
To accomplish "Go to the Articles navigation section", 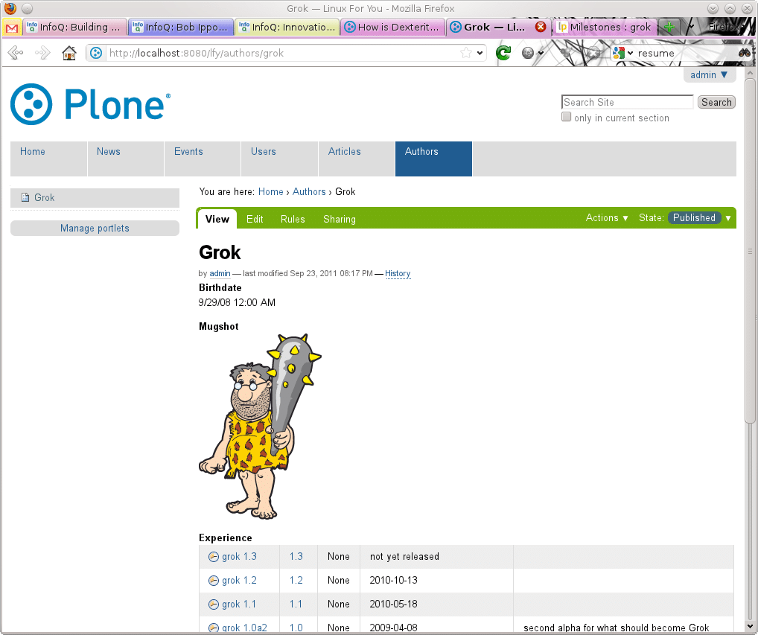I will (357, 159).
